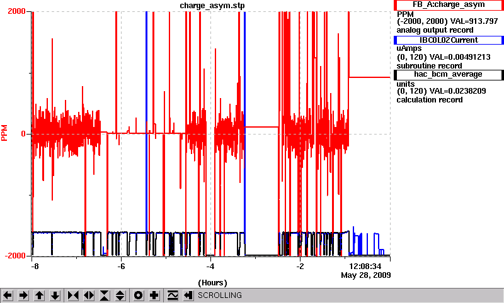
Task: Pan the graph up with the arrow button
Action: click(x=39, y=295)
